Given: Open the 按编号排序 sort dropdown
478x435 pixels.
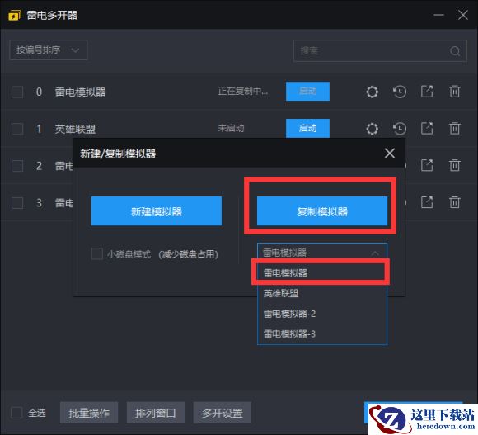Looking at the screenshot, I should coord(49,50).
